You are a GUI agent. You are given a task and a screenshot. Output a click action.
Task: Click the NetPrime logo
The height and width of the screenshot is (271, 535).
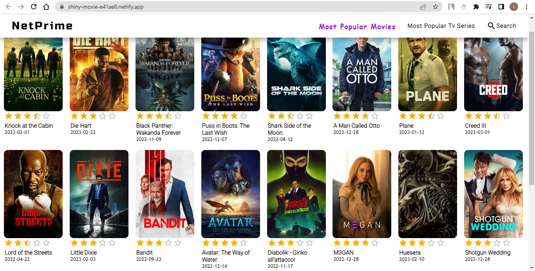point(42,26)
